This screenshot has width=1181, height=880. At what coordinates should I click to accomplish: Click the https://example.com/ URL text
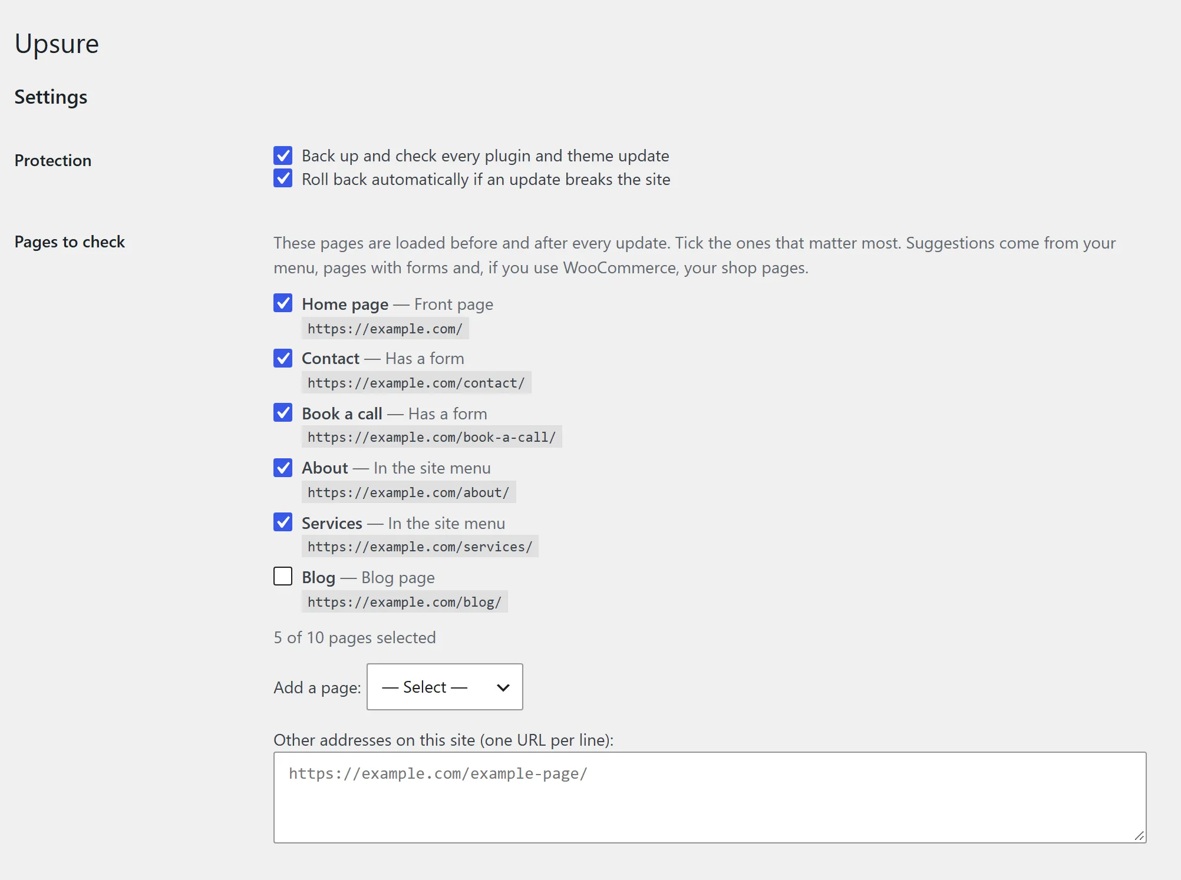click(385, 329)
